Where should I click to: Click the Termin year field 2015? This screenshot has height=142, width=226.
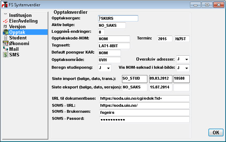click(165, 39)
